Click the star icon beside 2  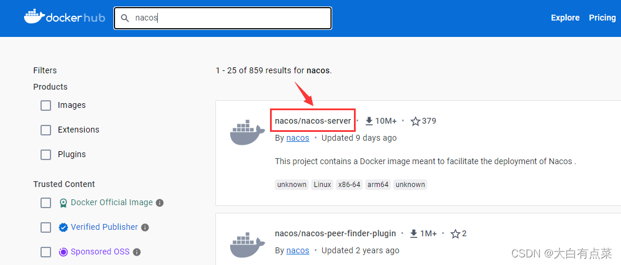click(x=455, y=234)
